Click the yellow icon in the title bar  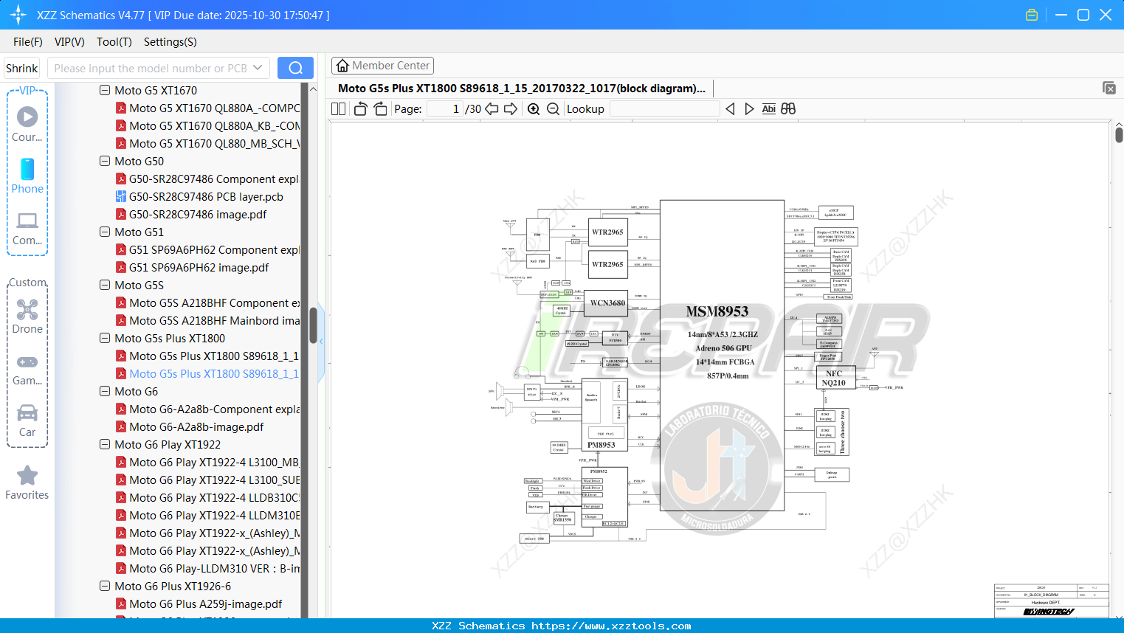(1032, 15)
